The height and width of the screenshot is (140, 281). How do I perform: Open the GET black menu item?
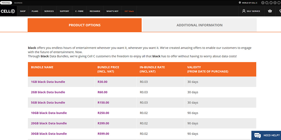pyautogui.click(x=129, y=11)
